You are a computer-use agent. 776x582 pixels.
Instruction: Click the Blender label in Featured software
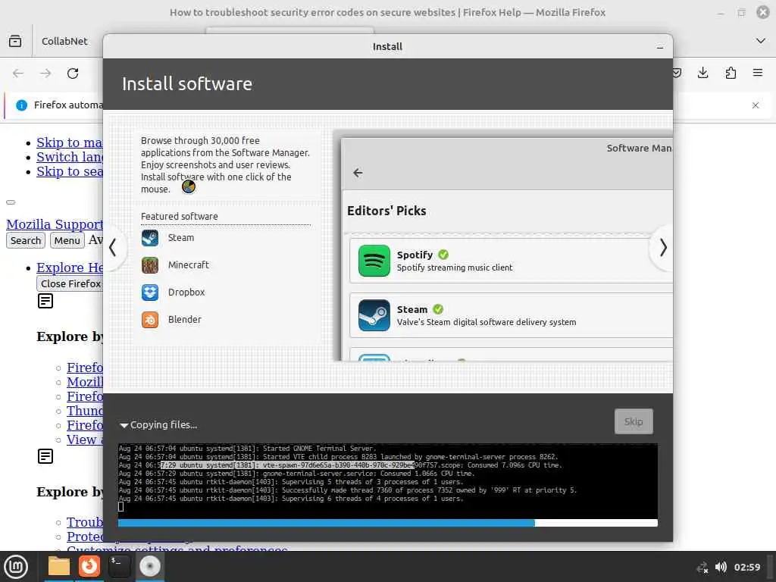tap(185, 319)
